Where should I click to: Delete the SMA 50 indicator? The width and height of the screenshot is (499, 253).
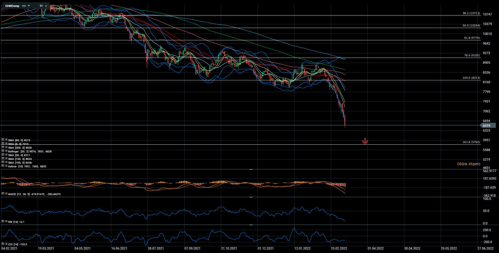(6, 155)
